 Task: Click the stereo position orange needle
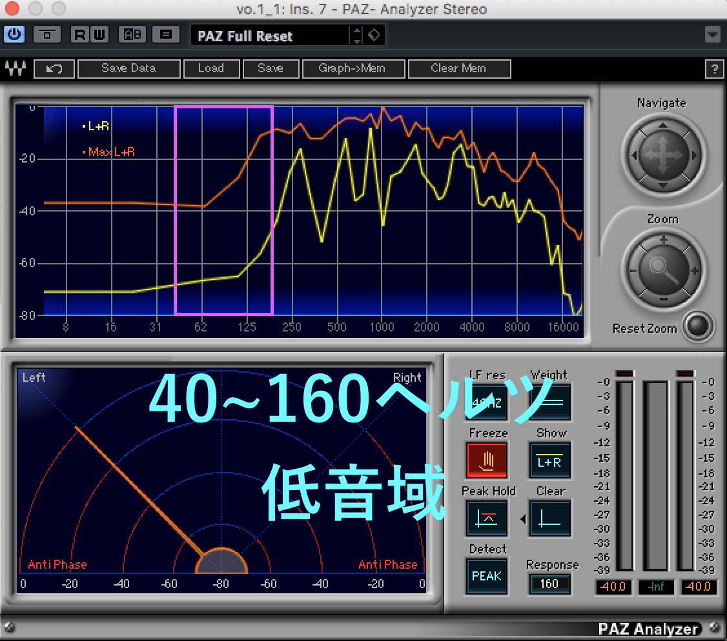point(139,491)
